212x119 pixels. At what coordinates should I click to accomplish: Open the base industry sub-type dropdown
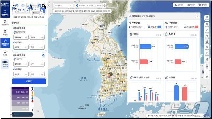coord(37,47)
